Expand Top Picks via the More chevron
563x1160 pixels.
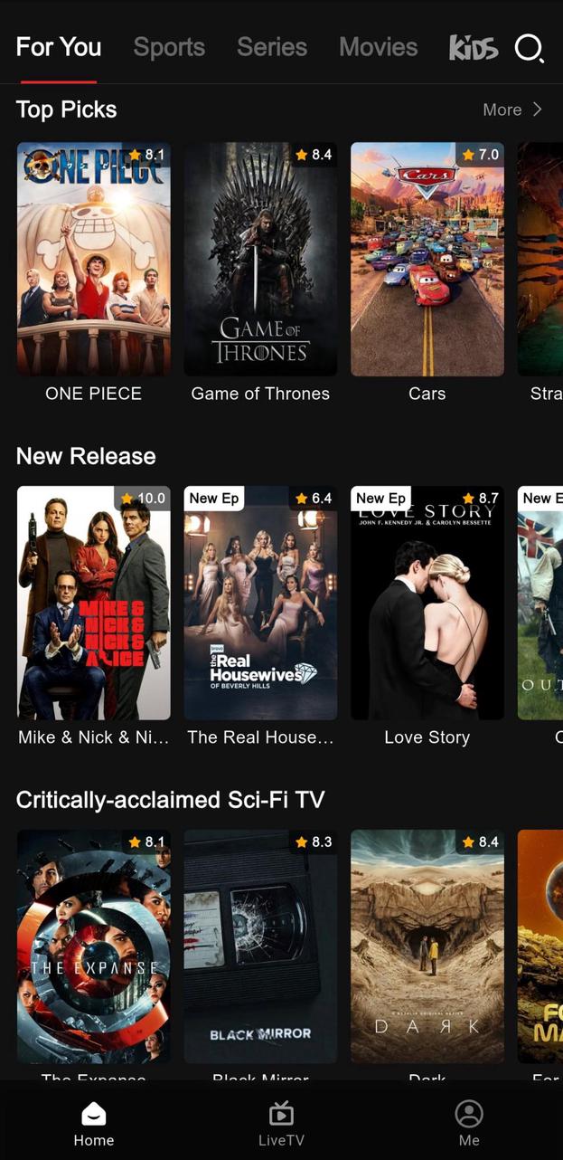537,109
